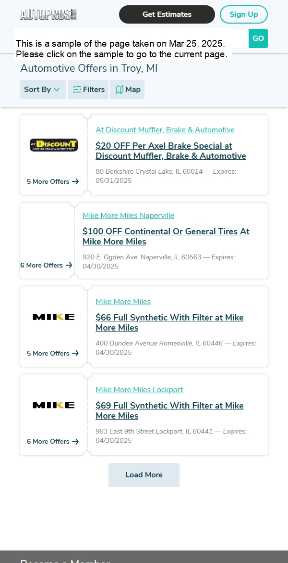Show offers on the Map
The width and height of the screenshot is (288, 563).
click(127, 90)
